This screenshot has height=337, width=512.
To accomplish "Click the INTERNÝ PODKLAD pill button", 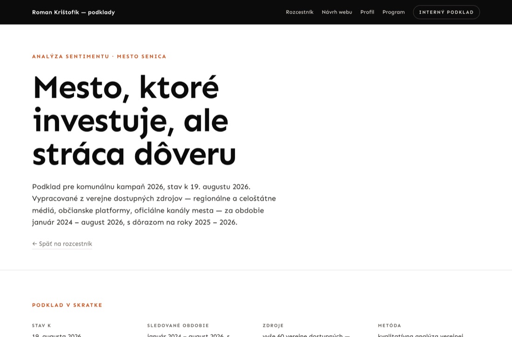I will pyautogui.click(x=446, y=12).
